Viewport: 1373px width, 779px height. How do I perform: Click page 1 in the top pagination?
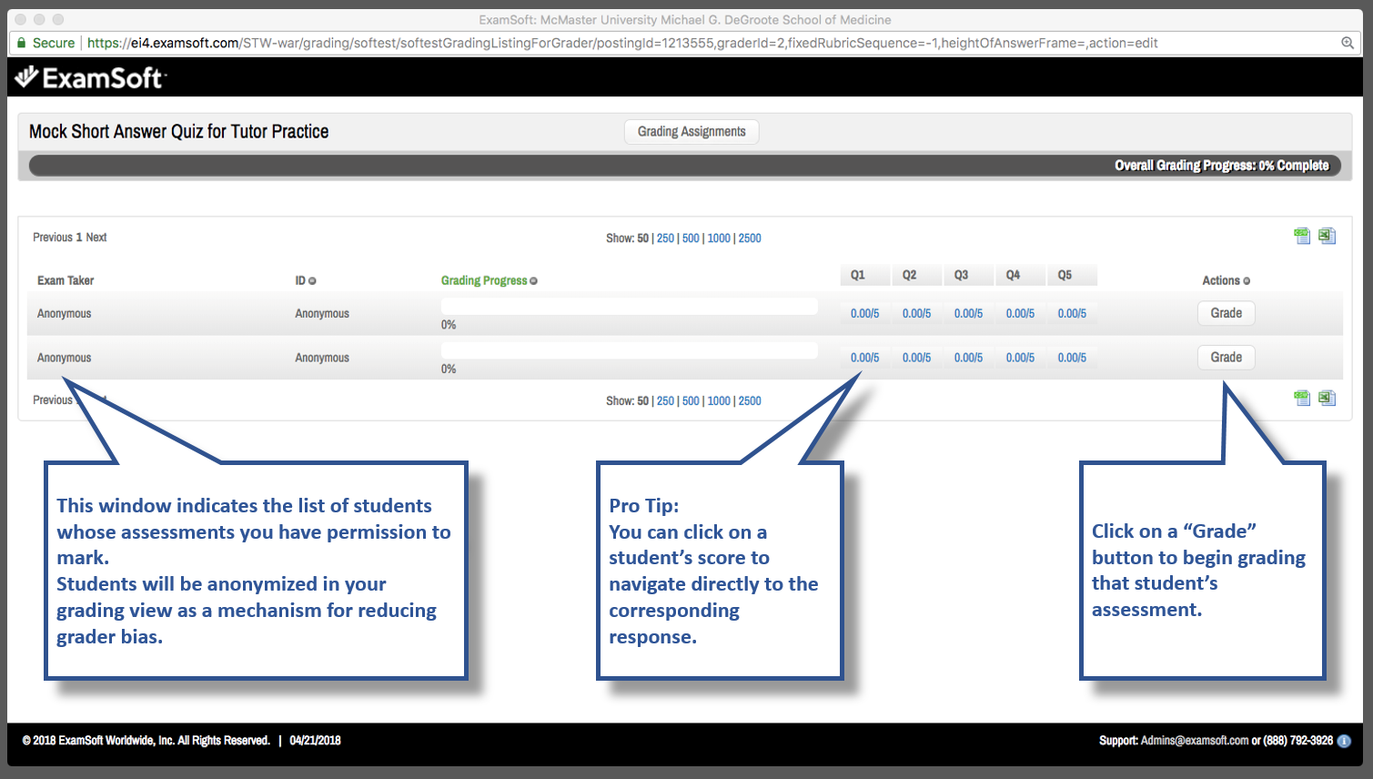pyautogui.click(x=79, y=238)
